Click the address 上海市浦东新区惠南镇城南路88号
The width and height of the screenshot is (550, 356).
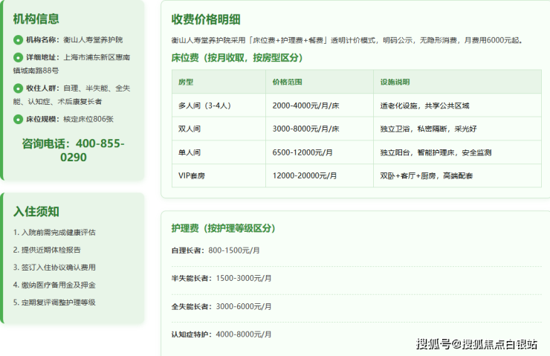[x=72, y=64]
